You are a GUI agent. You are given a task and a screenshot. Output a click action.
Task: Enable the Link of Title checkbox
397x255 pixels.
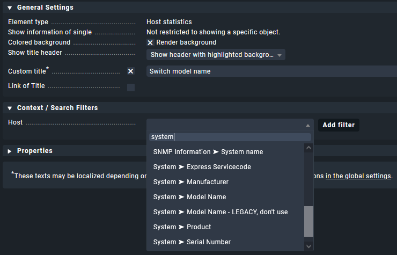[x=130, y=87]
